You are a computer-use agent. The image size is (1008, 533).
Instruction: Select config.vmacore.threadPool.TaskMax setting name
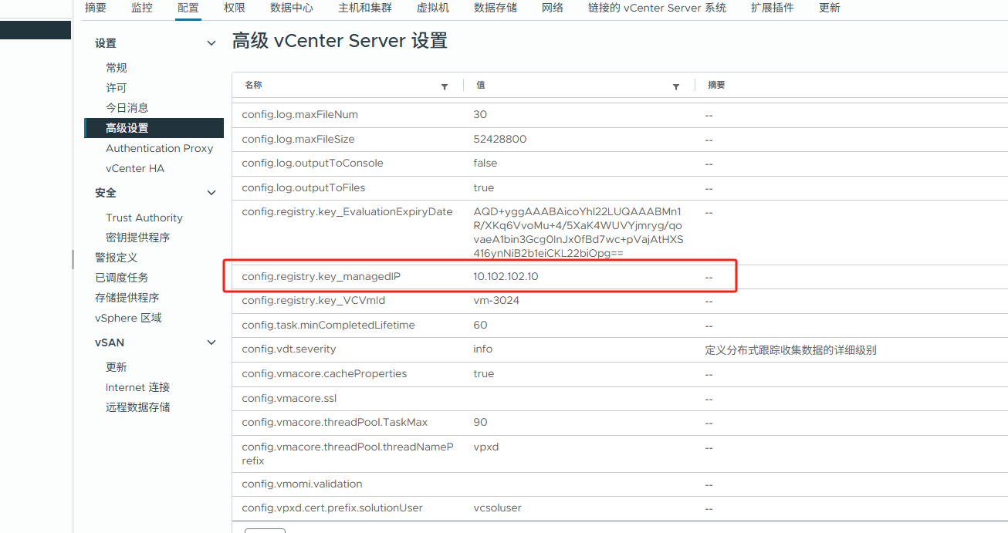point(334,422)
